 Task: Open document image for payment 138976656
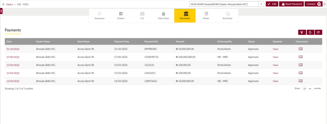(300, 81)
